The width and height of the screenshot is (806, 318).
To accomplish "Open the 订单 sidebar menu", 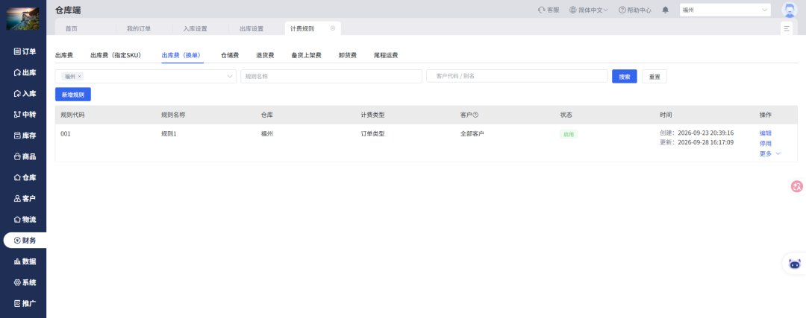I will tap(25, 51).
